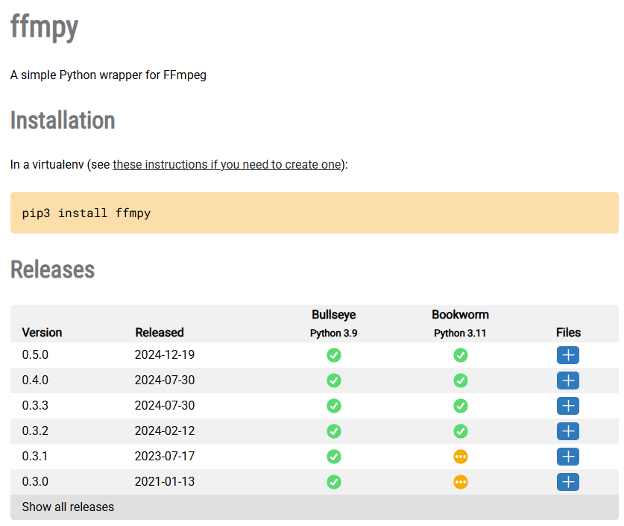Click release date 2021-01-13
This screenshot has width=624, height=526.
click(165, 482)
